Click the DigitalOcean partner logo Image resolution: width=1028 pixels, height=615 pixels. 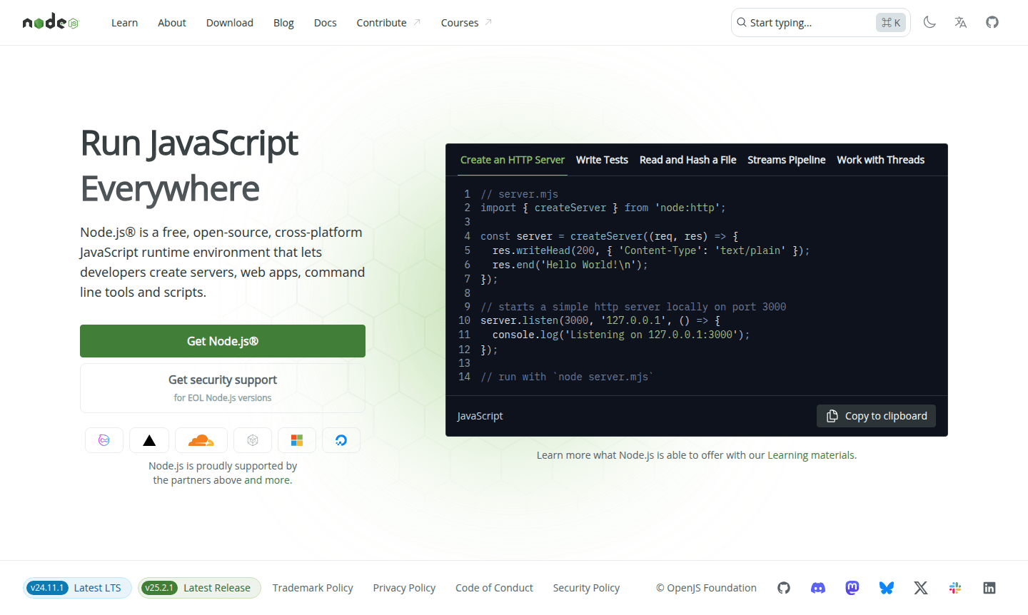tap(341, 440)
